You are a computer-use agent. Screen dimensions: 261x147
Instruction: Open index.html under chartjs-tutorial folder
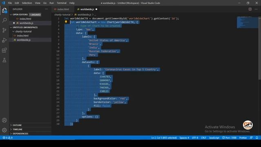coord(23,36)
